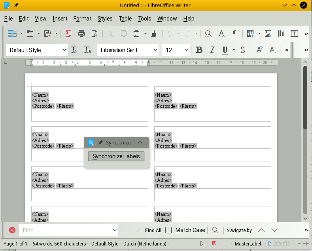The height and width of the screenshot is (251, 312).
Task: Click the Clone Formatting paintbrush icon
Action: (x=154, y=34)
